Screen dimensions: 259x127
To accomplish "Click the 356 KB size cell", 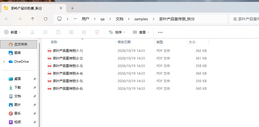I will (x=201, y=81).
